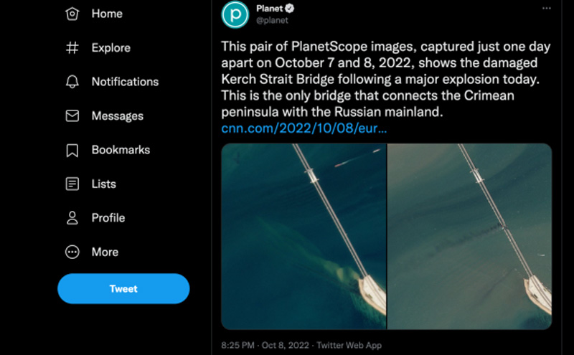Click the Notifications bell icon
The image size is (574, 355).
point(72,82)
